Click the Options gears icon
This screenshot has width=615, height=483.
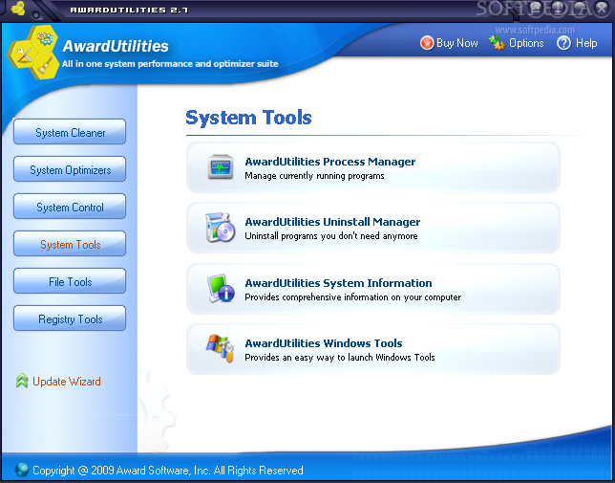click(497, 42)
